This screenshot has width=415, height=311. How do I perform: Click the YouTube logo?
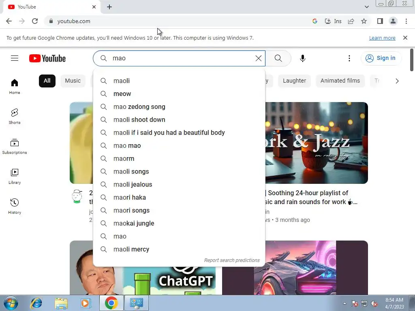click(47, 58)
